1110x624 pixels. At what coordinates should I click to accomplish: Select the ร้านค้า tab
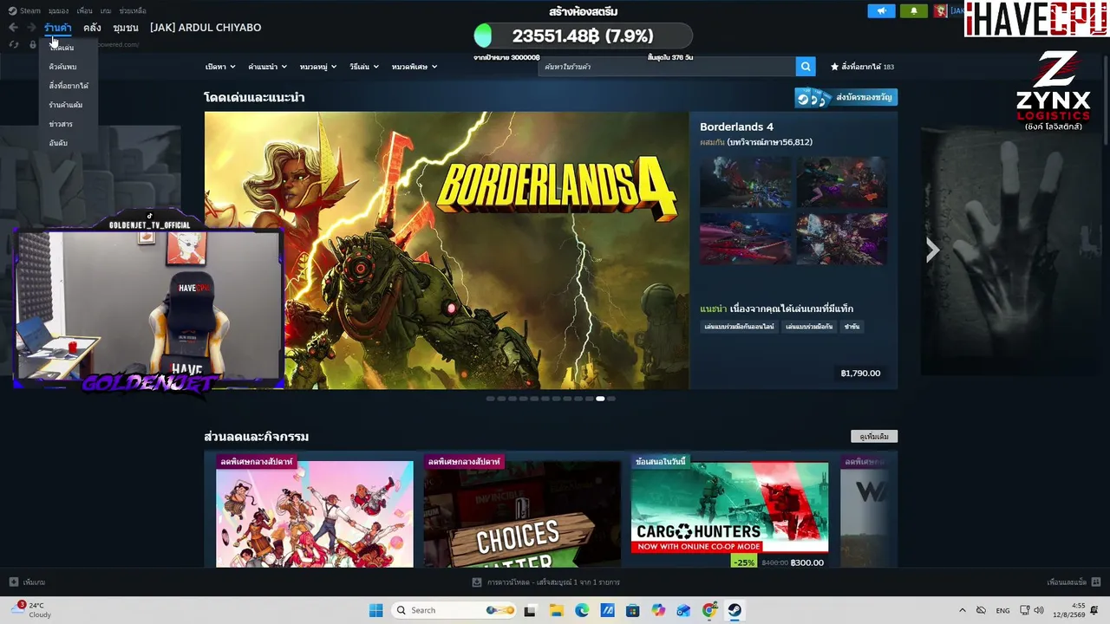point(58,28)
